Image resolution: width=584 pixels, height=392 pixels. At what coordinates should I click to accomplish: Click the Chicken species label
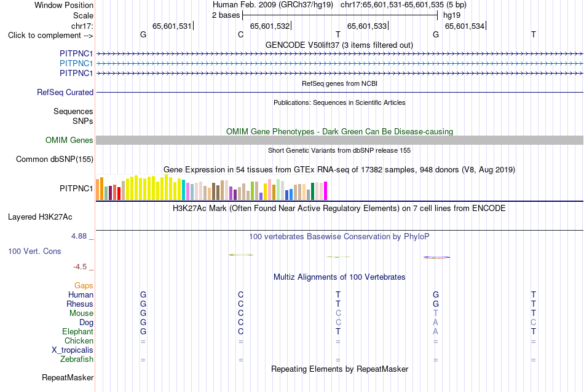point(79,340)
